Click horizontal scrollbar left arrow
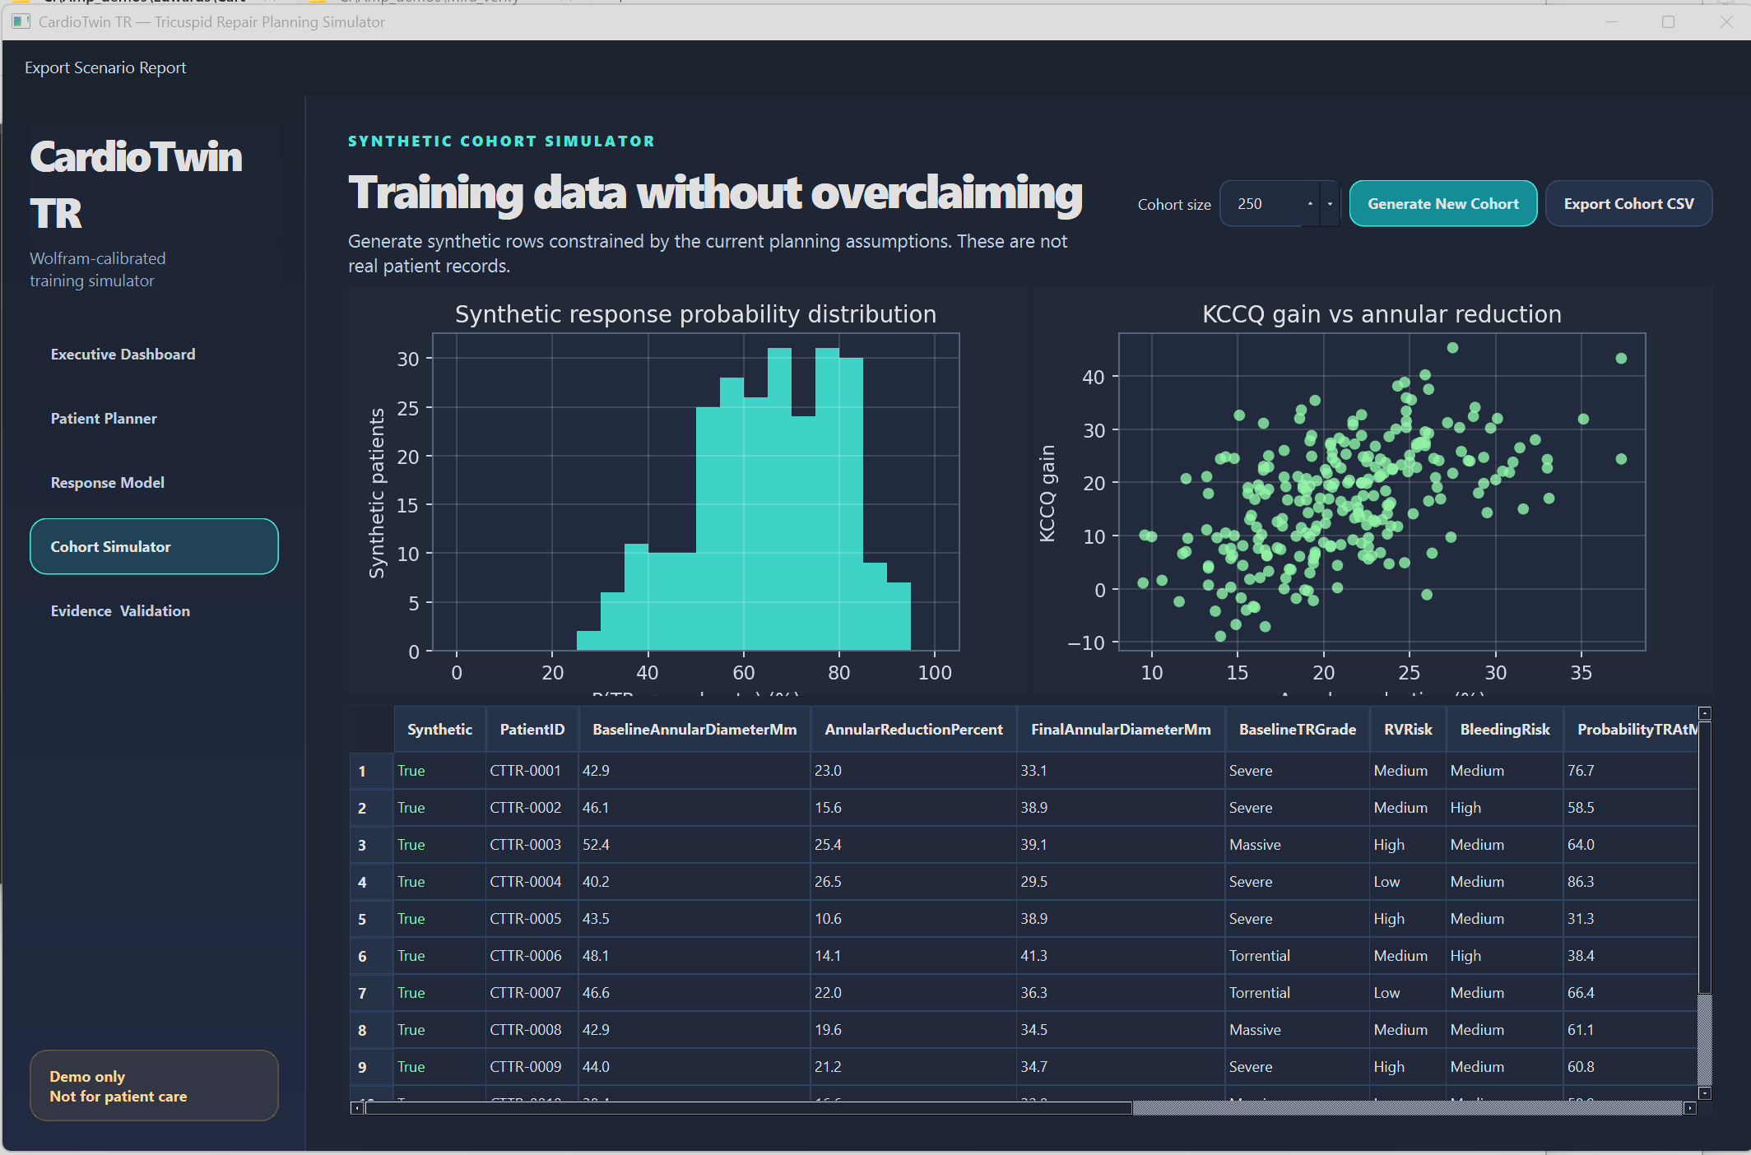Image resolution: width=1751 pixels, height=1155 pixels. (x=356, y=1108)
